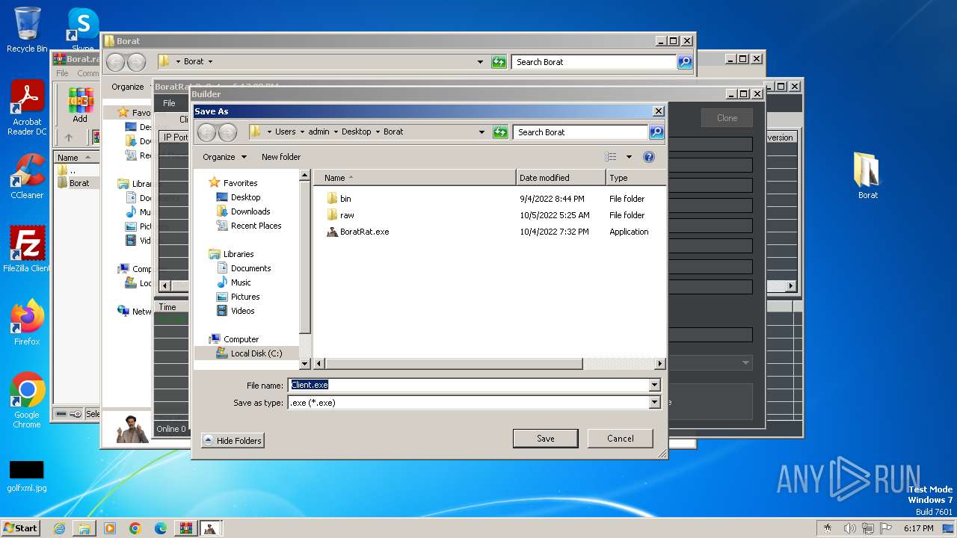Select Music under Libraries
Image resolution: width=957 pixels, height=538 pixels.
pyautogui.click(x=241, y=282)
